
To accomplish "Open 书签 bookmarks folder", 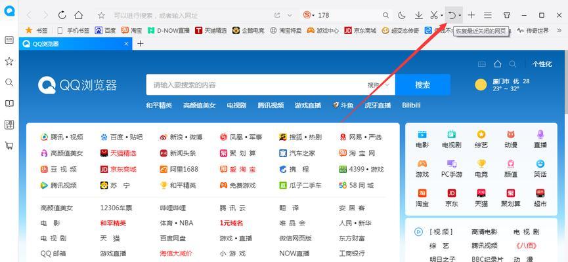I will pos(37,31).
